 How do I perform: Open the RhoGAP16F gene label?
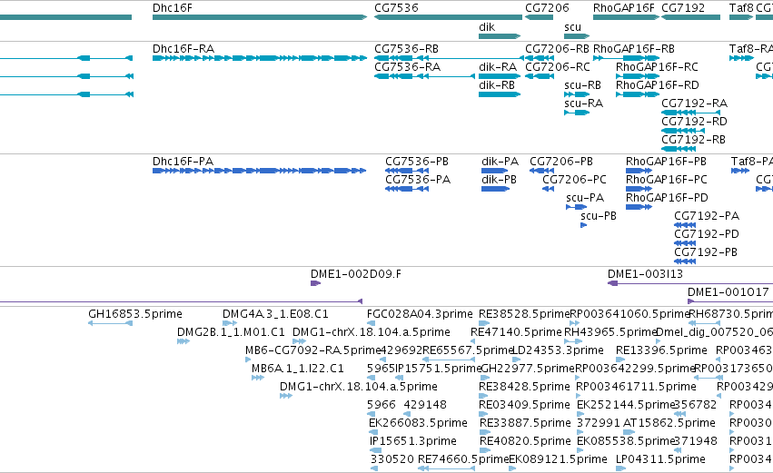tap(624, 8)
